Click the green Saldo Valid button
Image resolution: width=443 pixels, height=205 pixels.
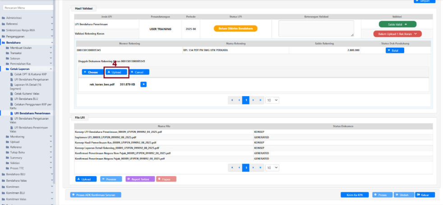[397, 24]
